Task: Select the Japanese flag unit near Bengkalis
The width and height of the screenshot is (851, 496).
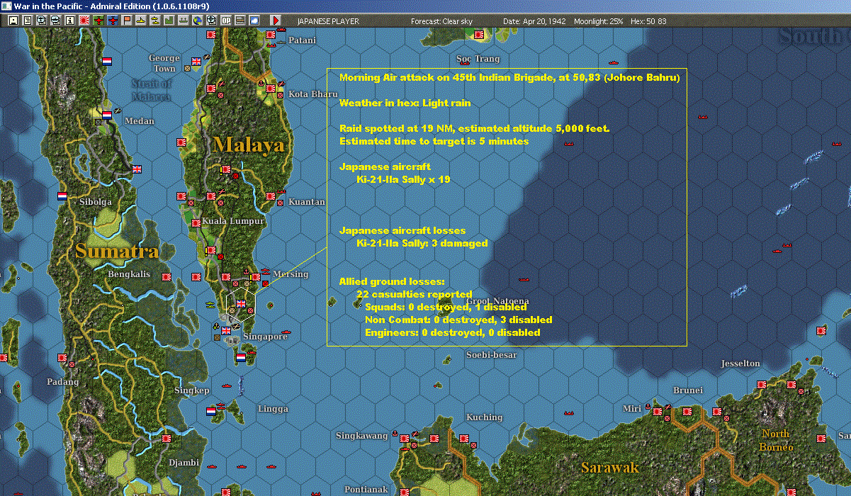Action: click(x=168, y=276)
